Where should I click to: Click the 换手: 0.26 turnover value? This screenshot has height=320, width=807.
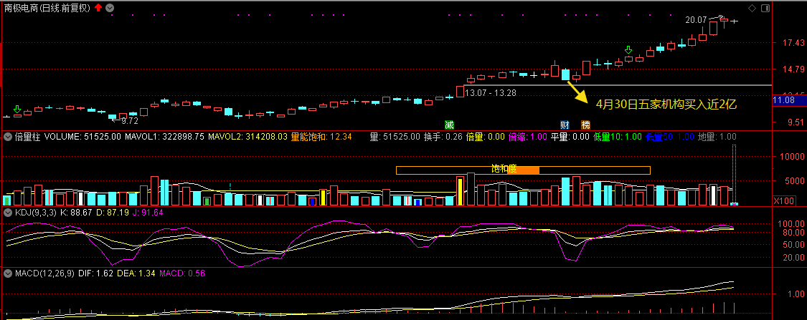[x=443, y=137]
